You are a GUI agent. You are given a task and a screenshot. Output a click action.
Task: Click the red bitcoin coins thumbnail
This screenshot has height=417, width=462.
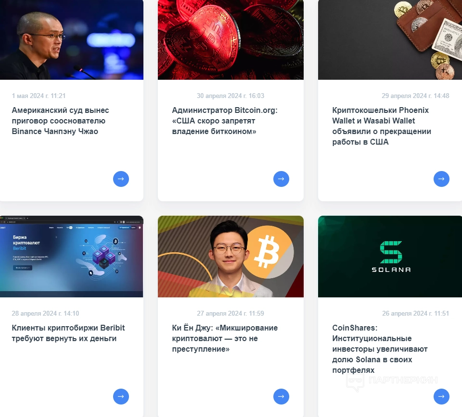click(231, 40)
